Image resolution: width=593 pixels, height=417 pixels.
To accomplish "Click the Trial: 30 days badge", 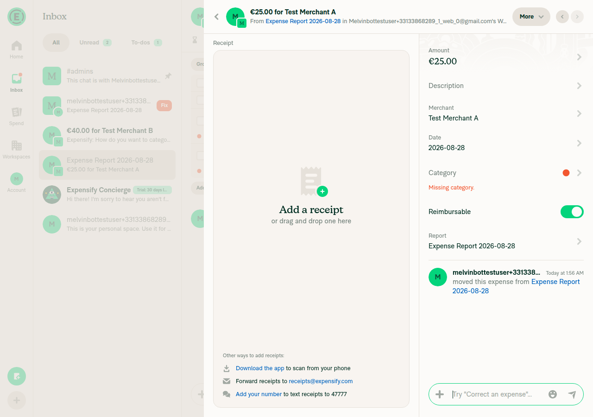I will (152, 190).
